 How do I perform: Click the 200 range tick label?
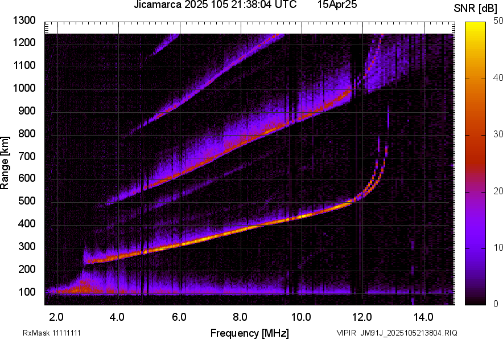(x=27, y=269)
